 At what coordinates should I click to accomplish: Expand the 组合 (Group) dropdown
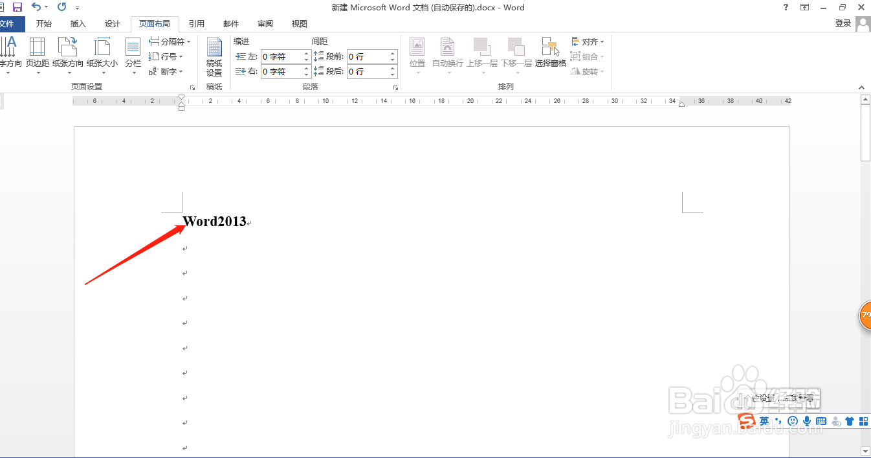click(x=588, y=56)
